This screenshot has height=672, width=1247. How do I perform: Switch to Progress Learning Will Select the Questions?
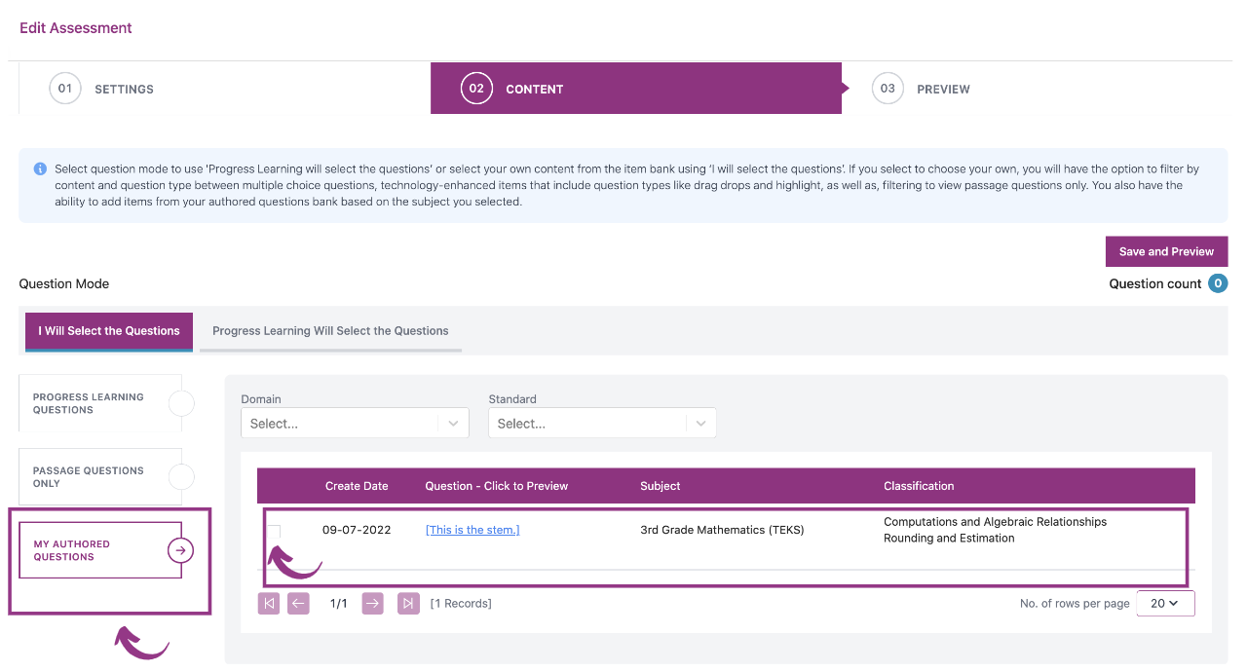[330, 331]
